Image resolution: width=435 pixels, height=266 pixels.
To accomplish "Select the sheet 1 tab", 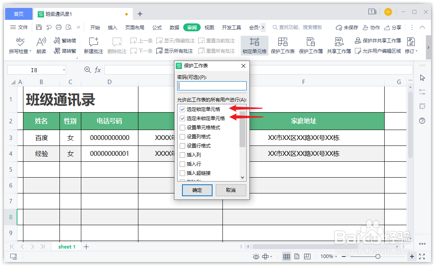I will pyautogui.click(x=67, y=247).
